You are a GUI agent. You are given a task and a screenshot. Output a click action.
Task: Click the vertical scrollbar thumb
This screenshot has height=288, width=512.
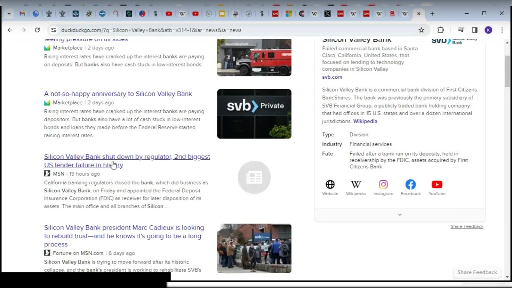pos(507,71)
